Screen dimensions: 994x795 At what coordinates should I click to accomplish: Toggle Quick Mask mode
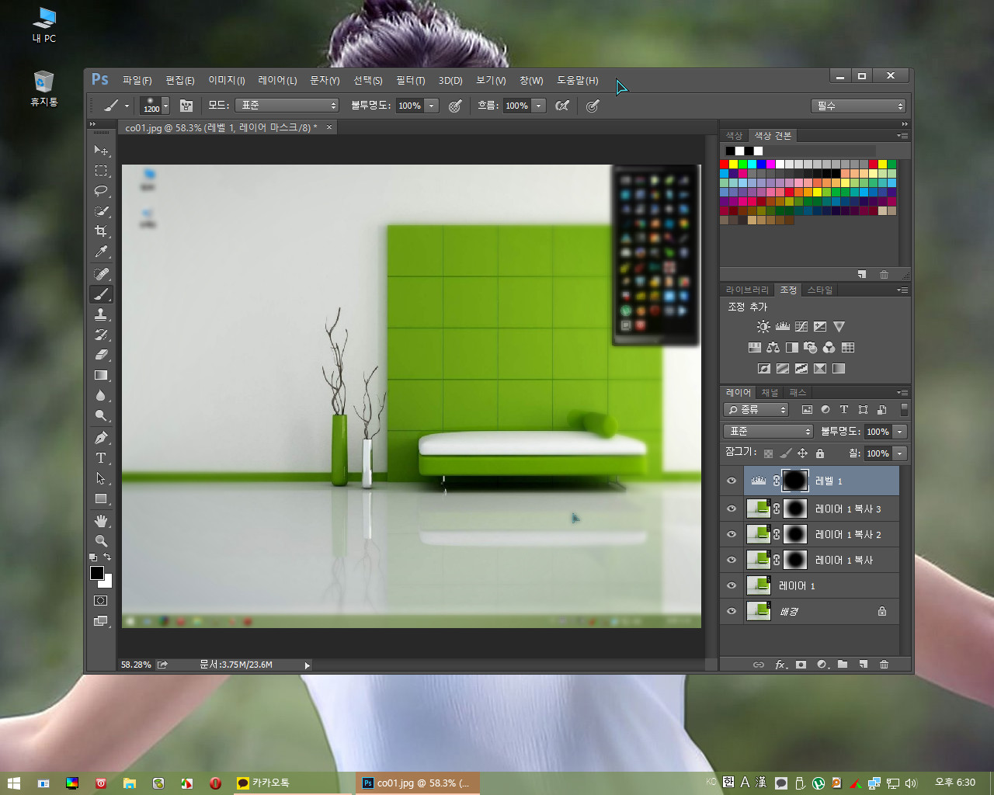(x=101, y=601)
